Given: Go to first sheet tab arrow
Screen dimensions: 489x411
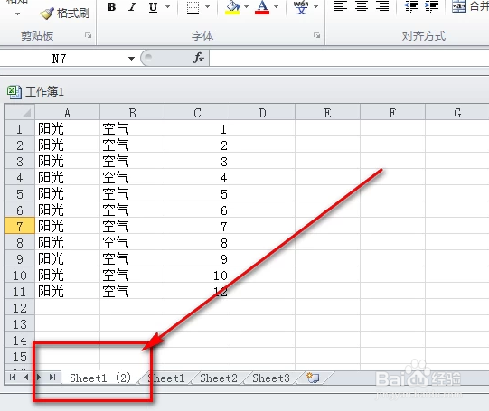Looking at the screenshot, I should coord(13,378).
